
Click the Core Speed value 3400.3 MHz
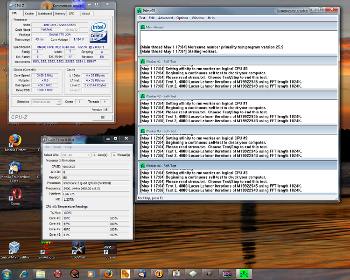click(x=45, y=76)
